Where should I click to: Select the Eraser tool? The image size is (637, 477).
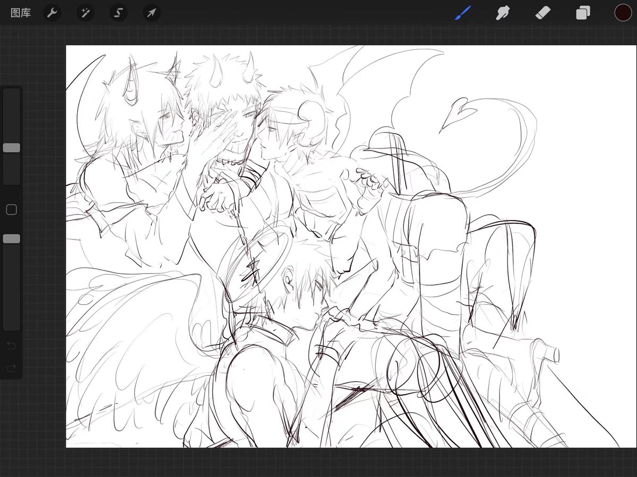point(543,12)
